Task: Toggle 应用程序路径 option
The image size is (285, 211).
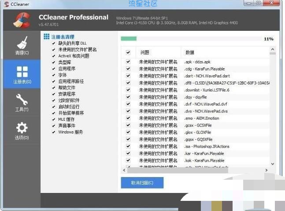Action: (54, 81)
